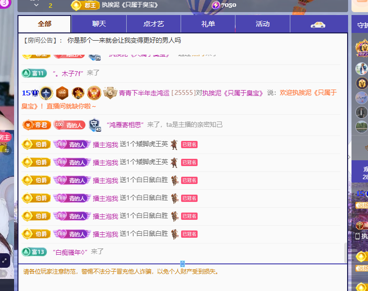Click the fullscreen expand icon on video

tap(4, 260)
